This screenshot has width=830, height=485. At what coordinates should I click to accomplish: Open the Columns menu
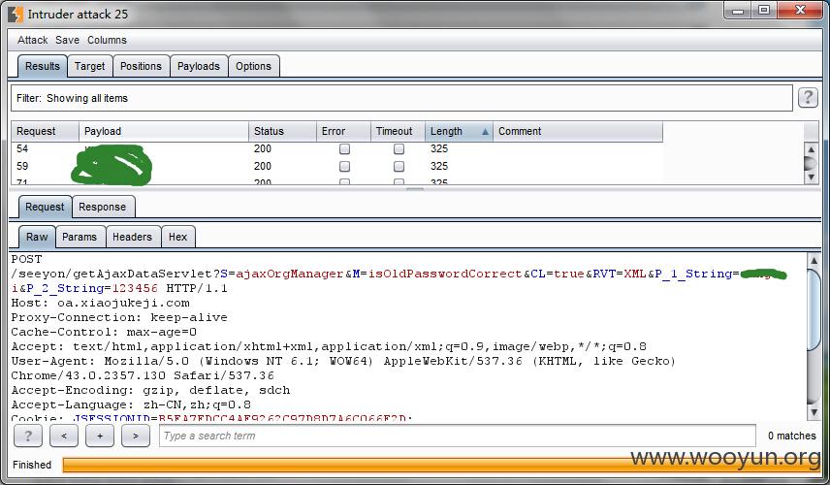tap(107, 40)
